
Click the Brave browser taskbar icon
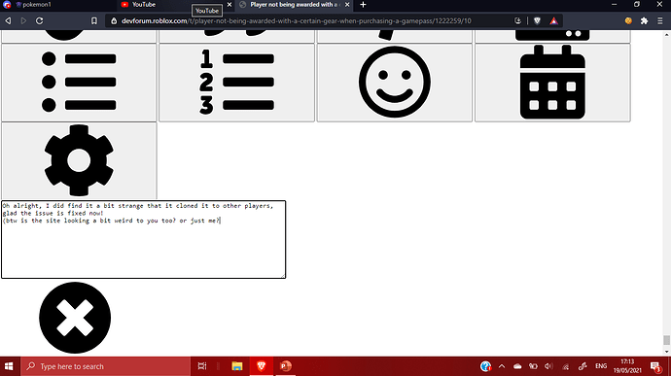(x=262, y=366)
